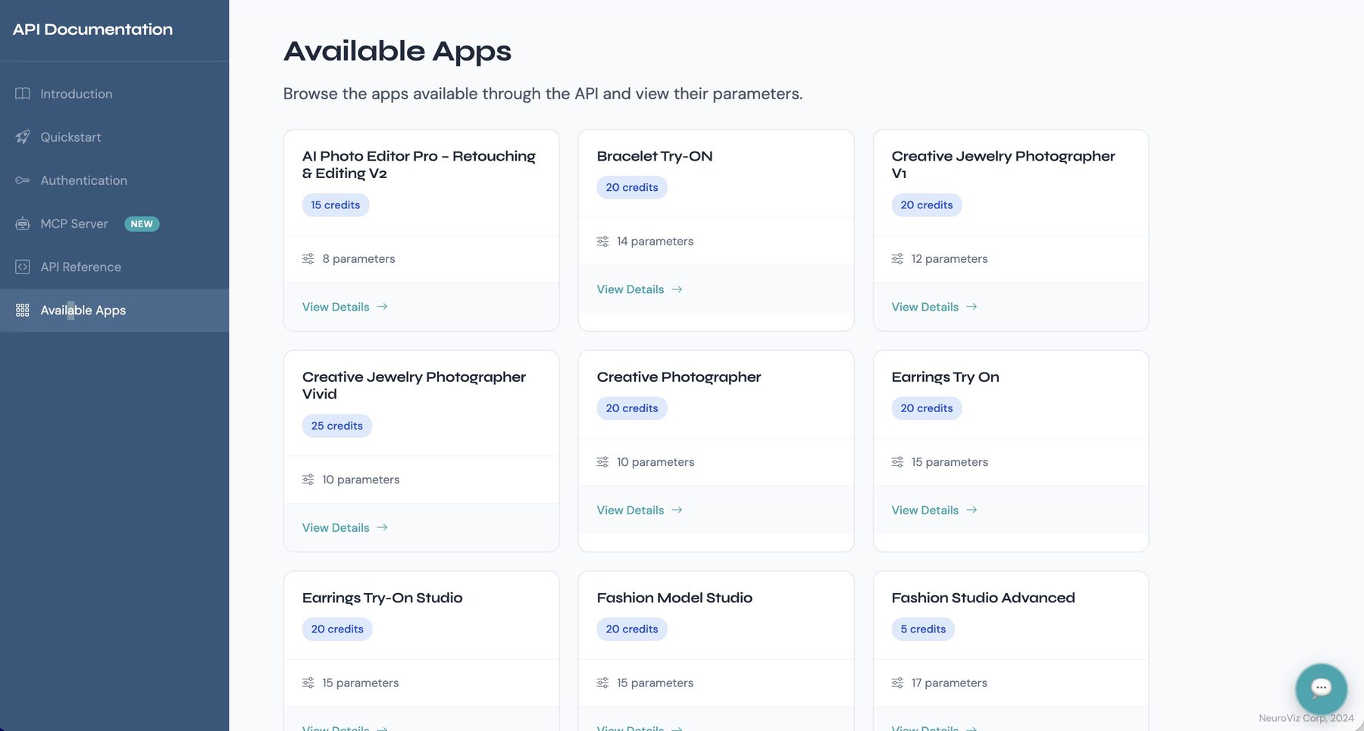1364x731 pixels.
Task: Click the Creative Photographer card title
Action: [679, 377]
